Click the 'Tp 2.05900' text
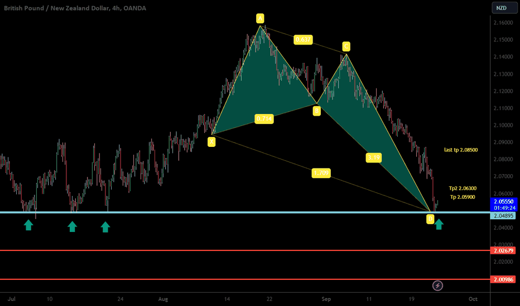The width and height of the screenshot is (520, 306). coord(463,197)
